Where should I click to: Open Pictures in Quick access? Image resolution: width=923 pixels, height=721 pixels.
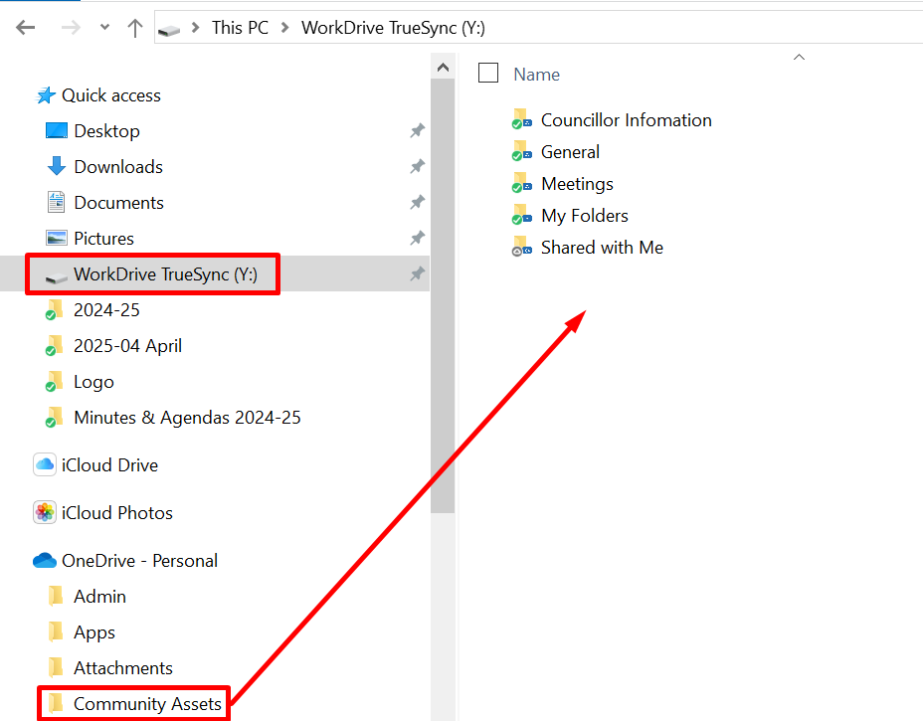click(104, 239)
